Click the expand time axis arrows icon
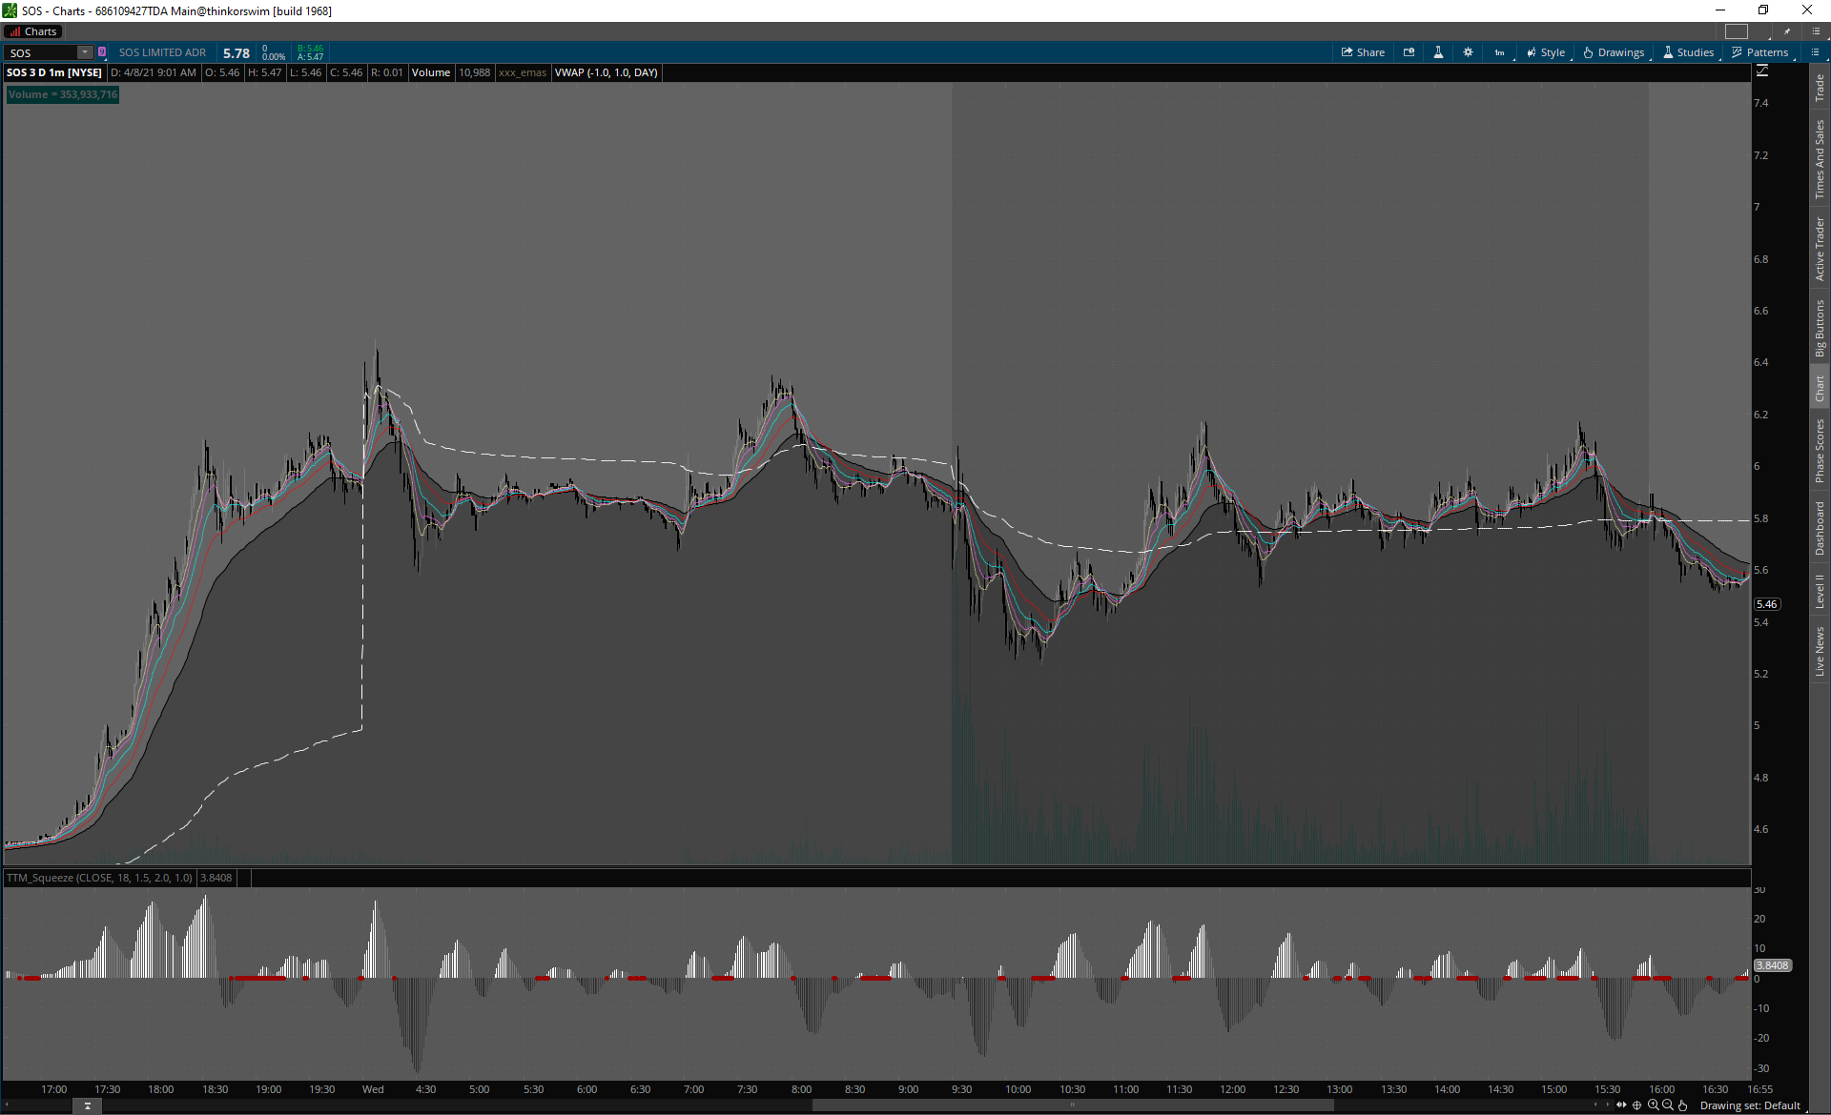This screenshot has width=1831, height=1115. coord(1621,1105)
